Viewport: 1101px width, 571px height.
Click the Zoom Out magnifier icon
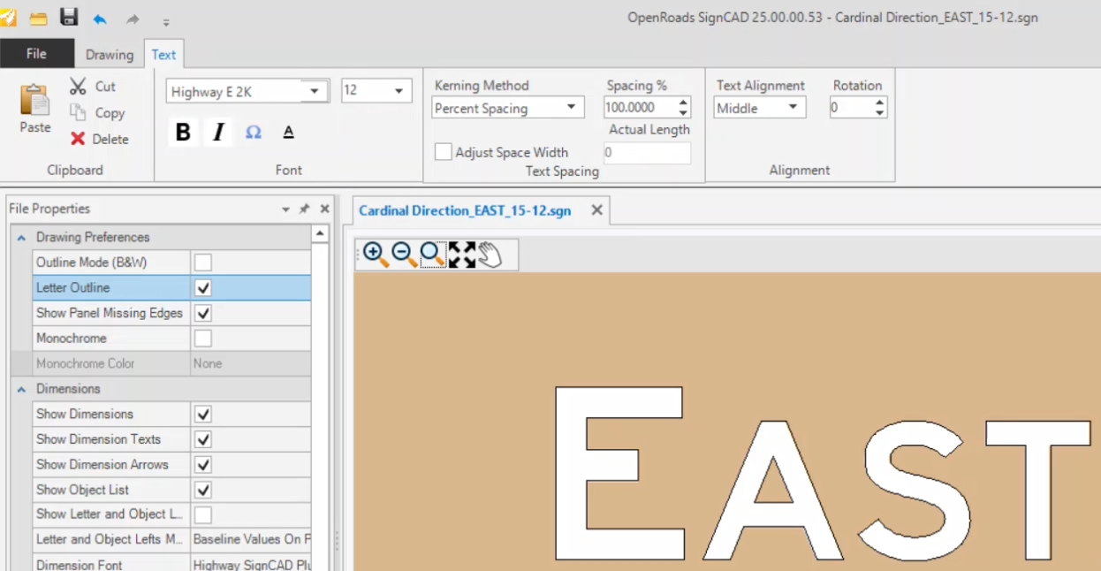click(403, 255)
